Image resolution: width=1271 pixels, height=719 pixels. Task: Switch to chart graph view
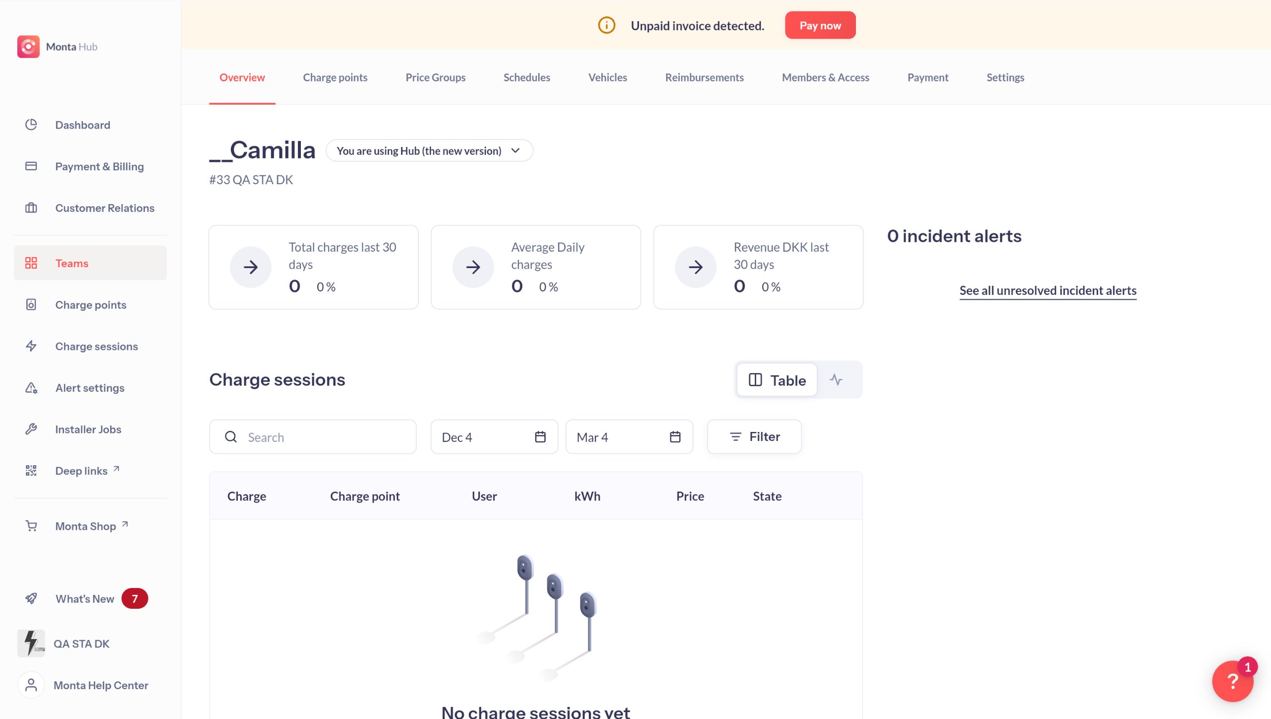837,380
